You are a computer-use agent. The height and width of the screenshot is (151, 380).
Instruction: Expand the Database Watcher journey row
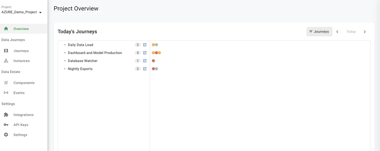(x=65, y=61)
